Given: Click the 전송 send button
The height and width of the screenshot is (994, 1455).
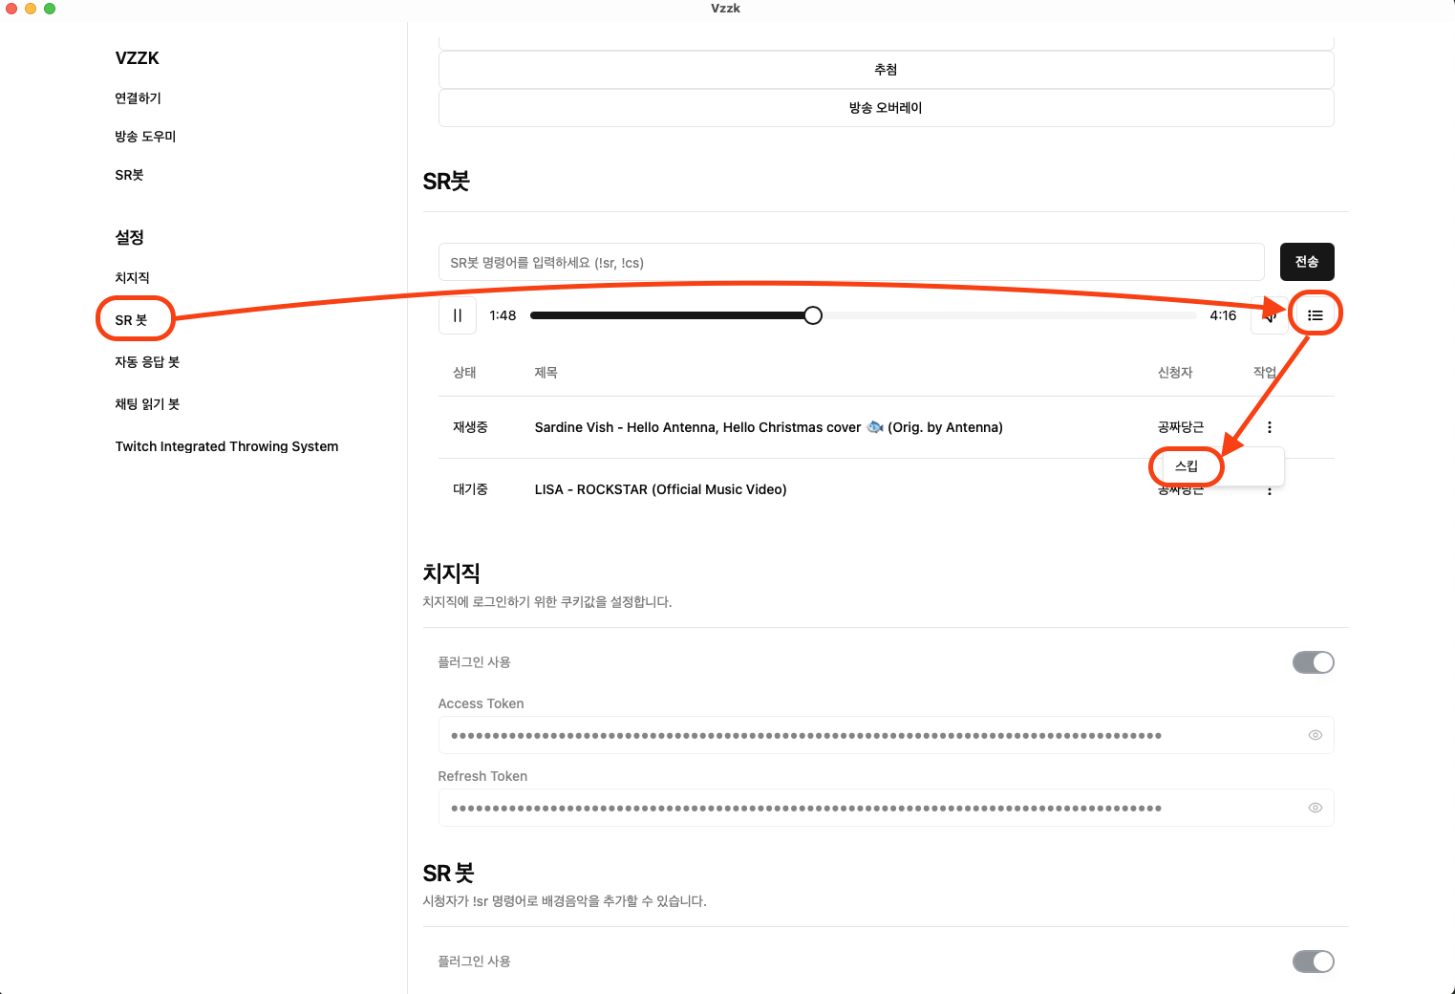Looking at the screenshot, I should 1307,262.
